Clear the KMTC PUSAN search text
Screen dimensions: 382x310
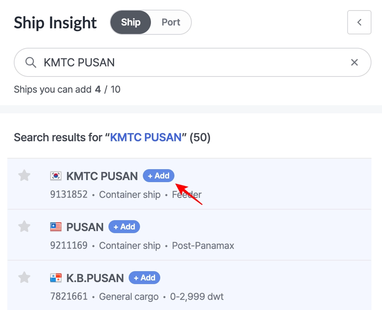pyautogui.click(x=354, y=62)
